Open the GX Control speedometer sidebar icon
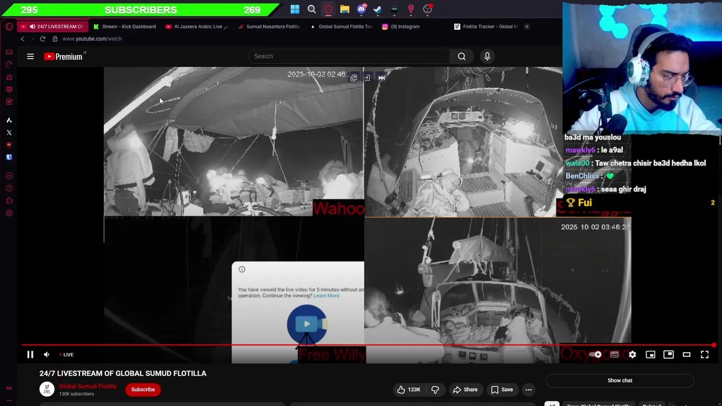This screenshot has width=722, height=406. tap(9, 64)
